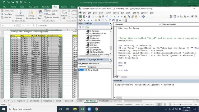Click the zoom slider handle in Excel
This screenshot has height=112, width=199.
(180, 105)
